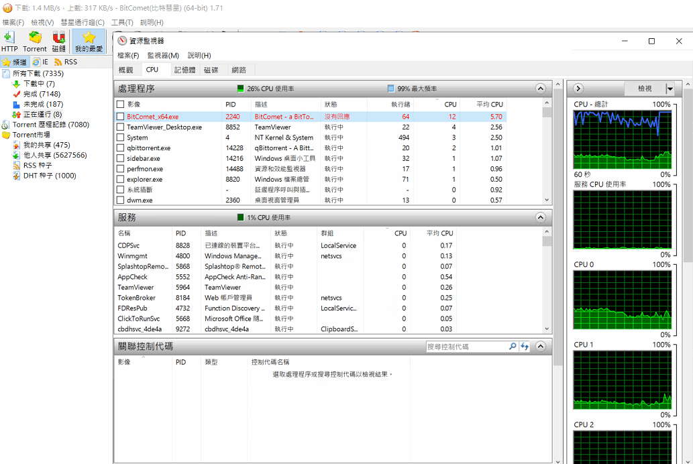Click the process list vertical scrollbar
Viewport: 693px width, 464px height.
point(547,154)
